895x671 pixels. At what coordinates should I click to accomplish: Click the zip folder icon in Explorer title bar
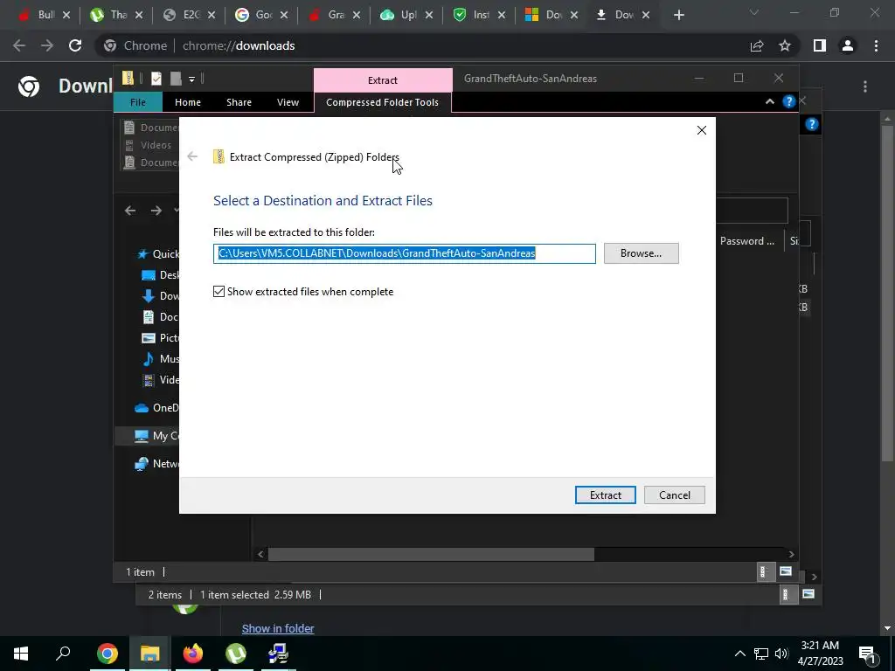pos(128,78)
